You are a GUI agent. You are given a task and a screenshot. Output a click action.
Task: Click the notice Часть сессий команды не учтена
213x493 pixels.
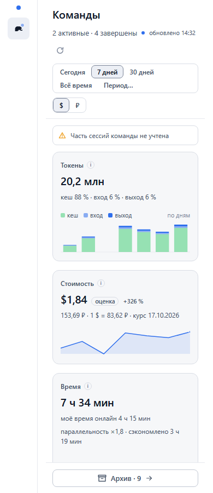tap(125, 135)
